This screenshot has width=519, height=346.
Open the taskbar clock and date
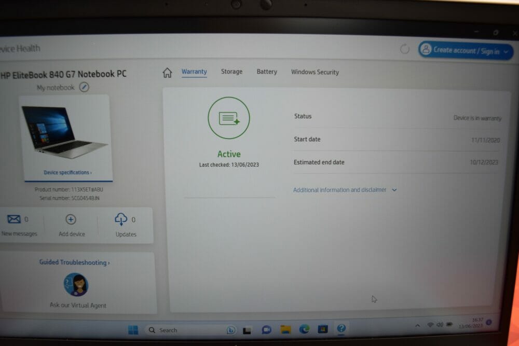(471, 323)
